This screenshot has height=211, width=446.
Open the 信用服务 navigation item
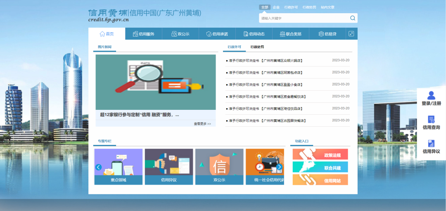144,34
